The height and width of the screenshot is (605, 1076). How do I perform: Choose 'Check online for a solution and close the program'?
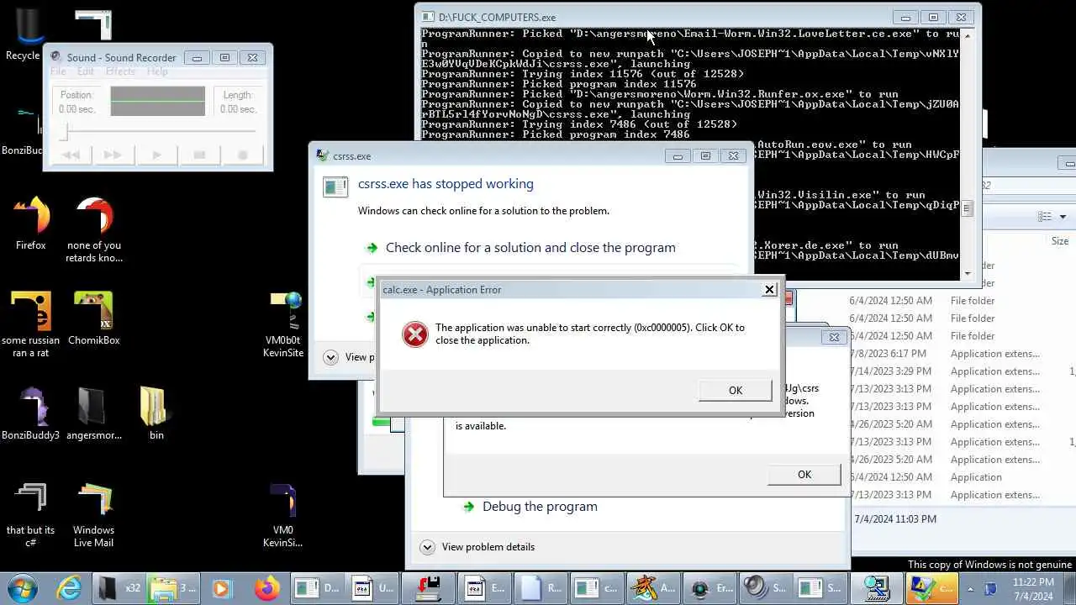pyautogui.click(x=530, y=247)
